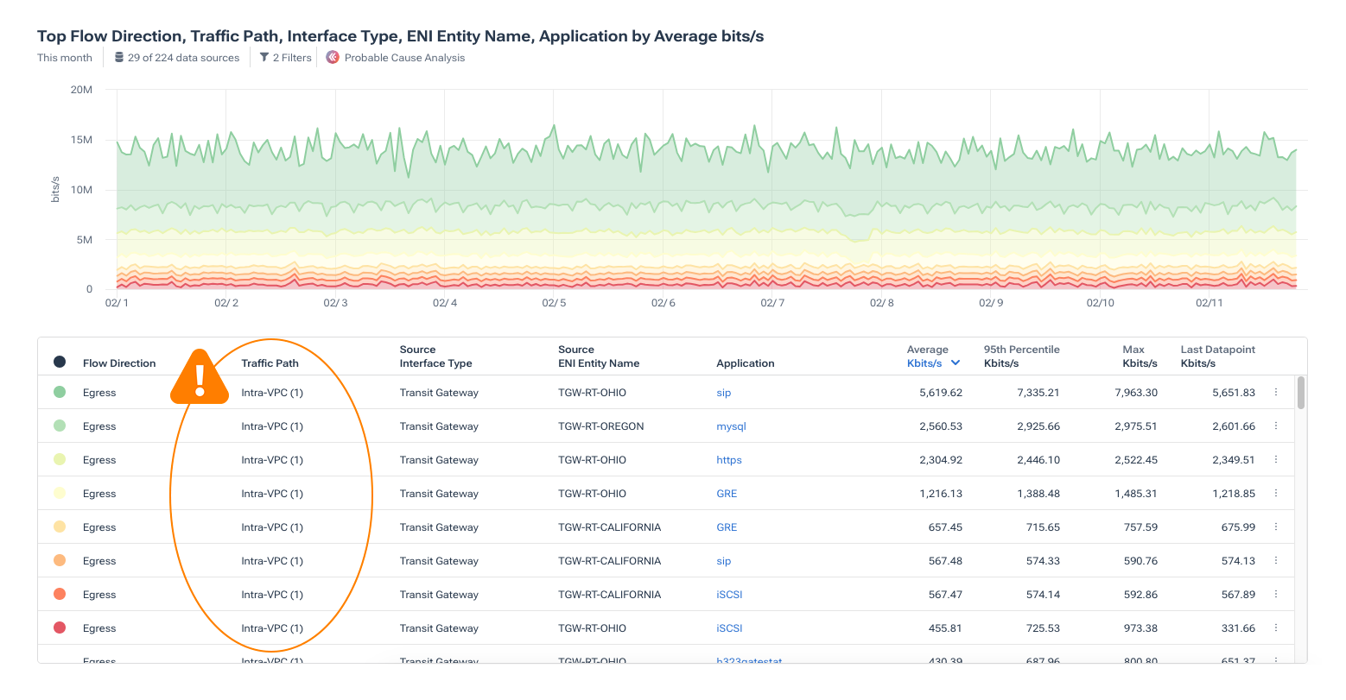The width and height of the screenshot is (1346, 700).
Task: Click max value '7,963.30'
Action: point(1136,393)
